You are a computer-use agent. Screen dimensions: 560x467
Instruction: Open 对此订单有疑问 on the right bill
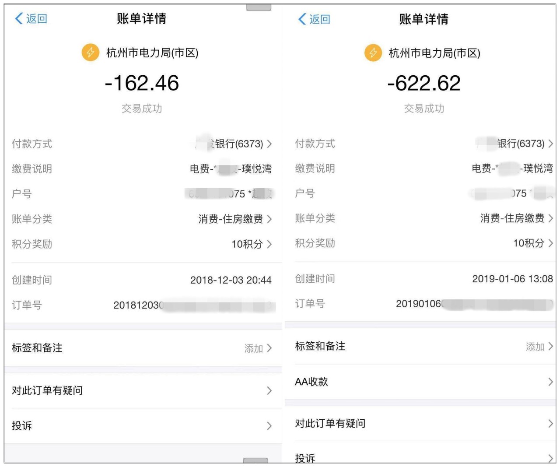coord(420,423)
